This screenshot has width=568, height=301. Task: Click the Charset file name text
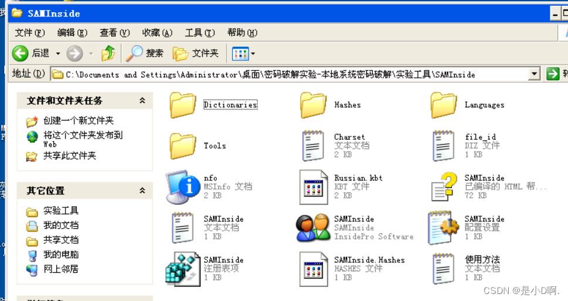(x=349, y=137)
